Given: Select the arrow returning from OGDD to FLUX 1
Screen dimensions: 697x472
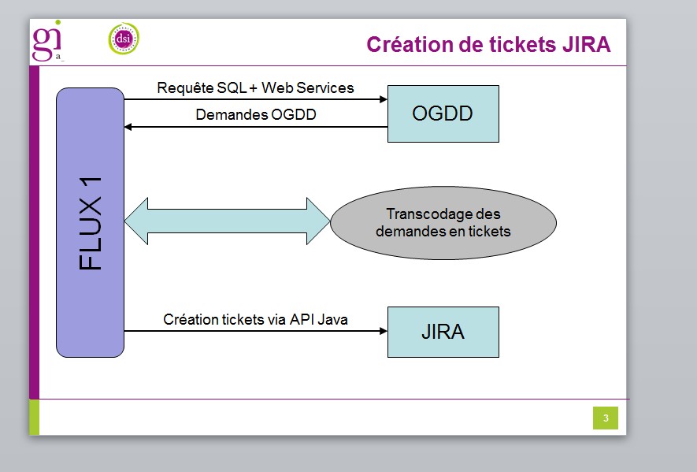Looking at the screenshot, I should 256,127.
